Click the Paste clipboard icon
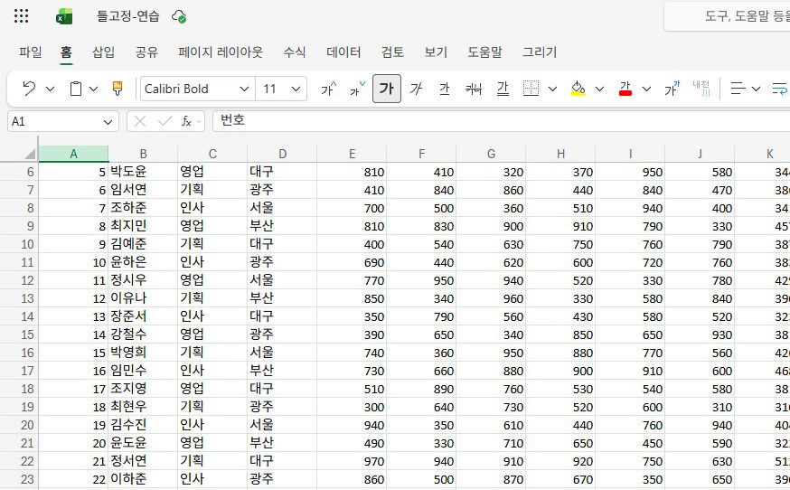Image resolution: width=790 pixels, height=490 pixels. pyautogui.click(x=76, y=89)
